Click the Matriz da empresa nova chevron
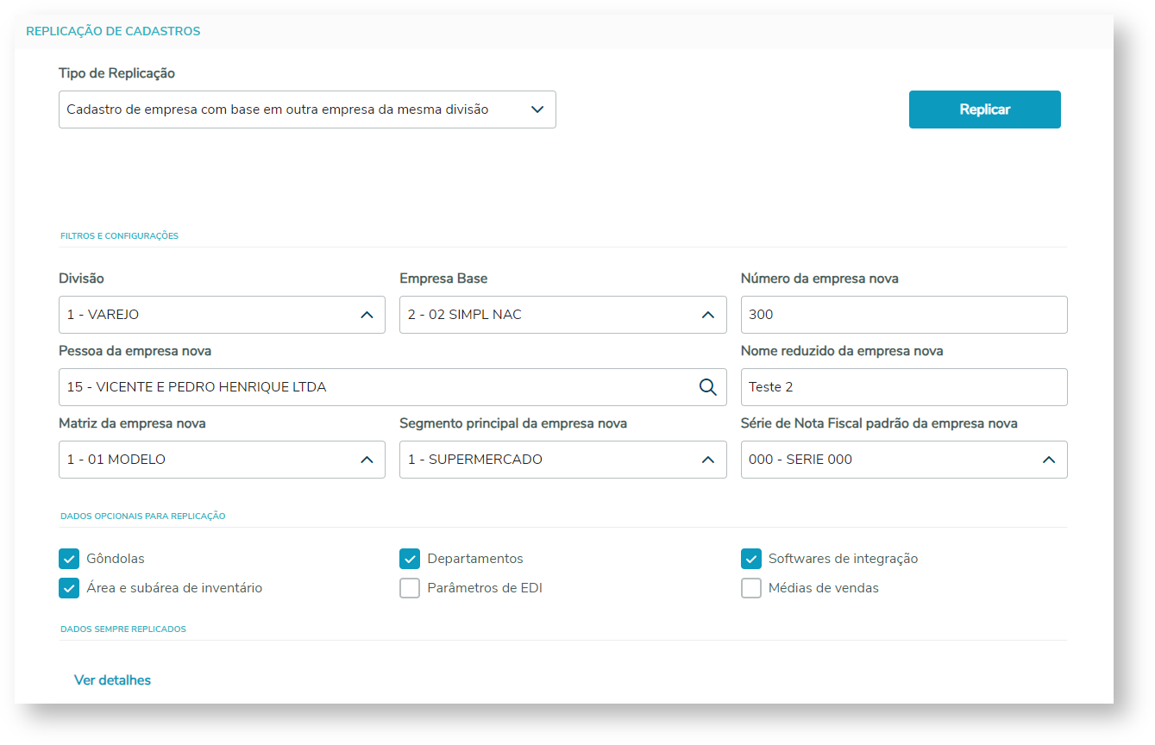This screenshot has height=745, width=1155. 367,460
